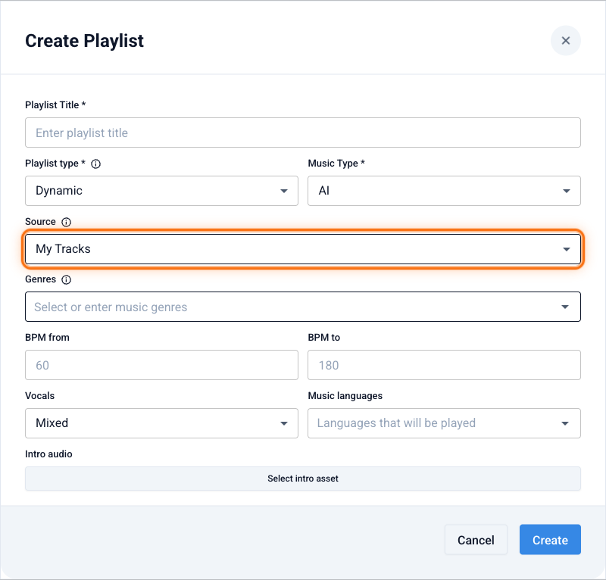Open the Music Type AI dropdown

tap(444, 191)
